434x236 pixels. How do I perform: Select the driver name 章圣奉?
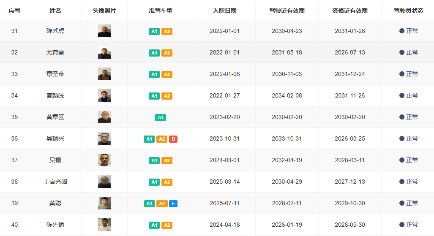[55, 74]
